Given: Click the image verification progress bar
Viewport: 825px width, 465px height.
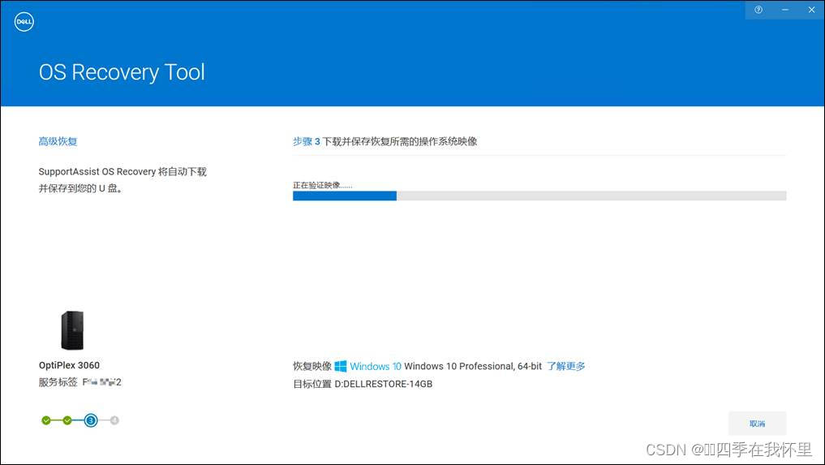Looking at the screenshot, I should pos(539,196).
